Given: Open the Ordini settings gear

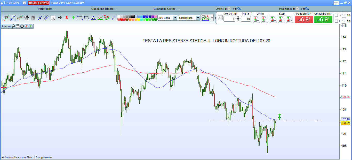Looking at the screenshot, I should pyautogui.click(x=239, y=9).
